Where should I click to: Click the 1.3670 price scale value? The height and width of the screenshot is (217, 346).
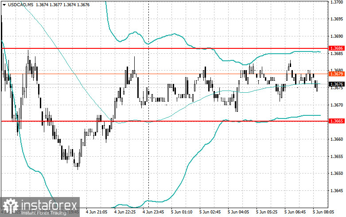[x=337, y=105]
